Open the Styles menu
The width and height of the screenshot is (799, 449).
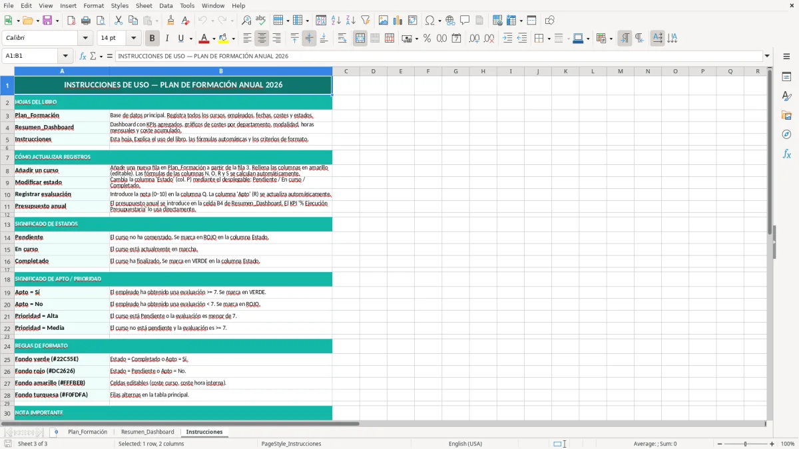click(120, 5)
